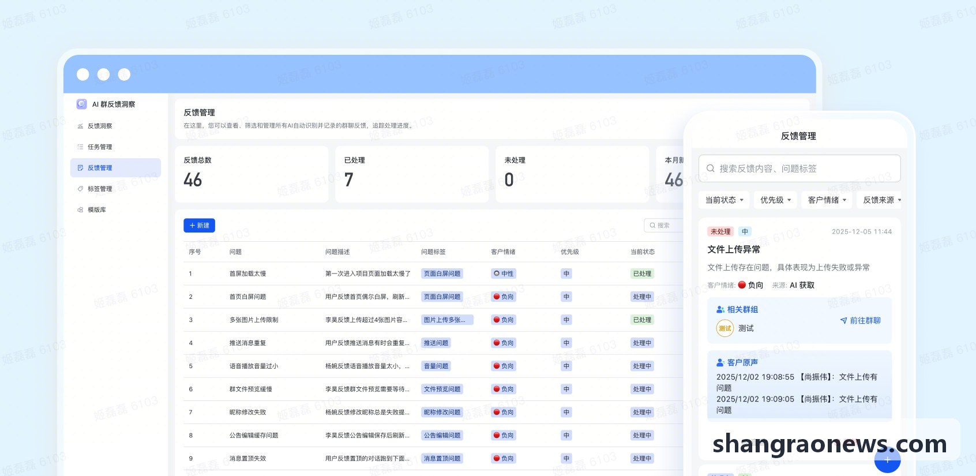Viewport: 976px width, 476px height.
Task: Click the 客户原声 person icon
Action: tap(720, 363)
